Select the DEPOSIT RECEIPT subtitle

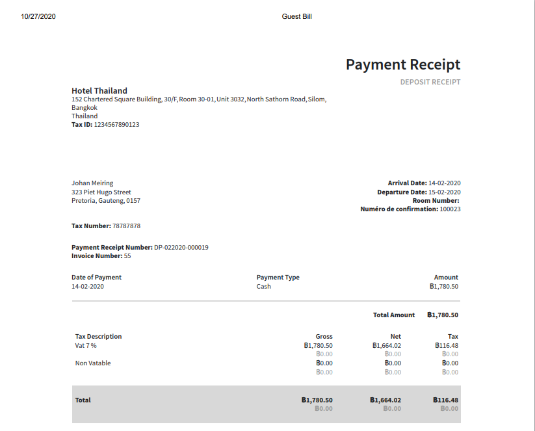[x=430, y=82]
